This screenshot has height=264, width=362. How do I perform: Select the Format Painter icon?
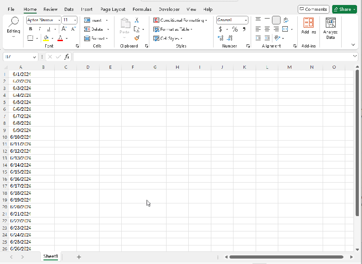pyautogui.click(x=137, y=38)
